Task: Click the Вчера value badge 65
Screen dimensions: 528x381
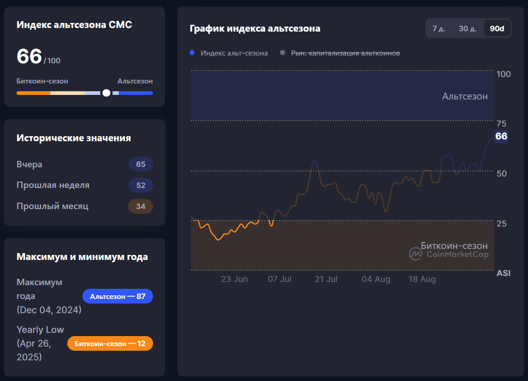Action: 141,164
